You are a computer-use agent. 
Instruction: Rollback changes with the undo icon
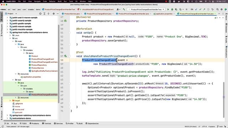tap(212, 10)
